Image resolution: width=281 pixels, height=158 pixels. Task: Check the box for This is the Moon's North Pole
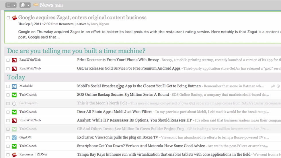8,103
